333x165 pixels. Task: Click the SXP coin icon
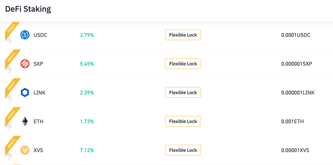[x=25, y=64]
